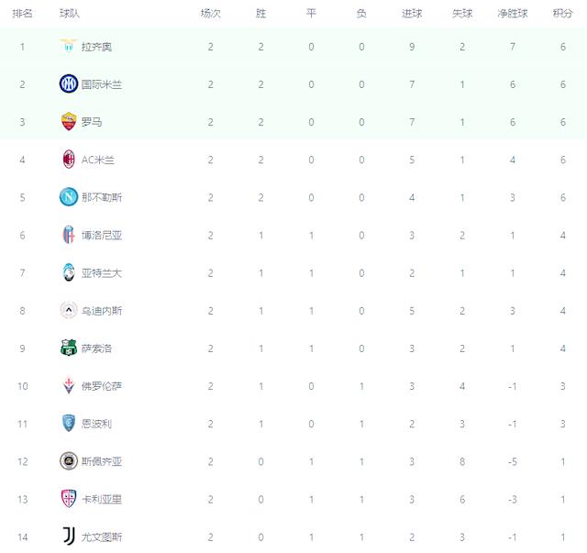
Task: Click the Atalanta (亚特兰大) team badge
Action: (x=68, y=272)
